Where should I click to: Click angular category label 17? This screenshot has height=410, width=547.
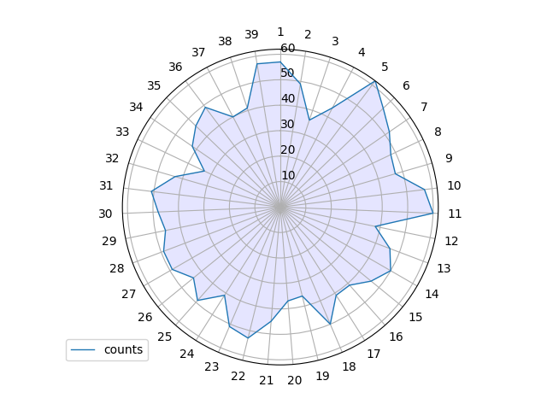[x=373, y=354]
